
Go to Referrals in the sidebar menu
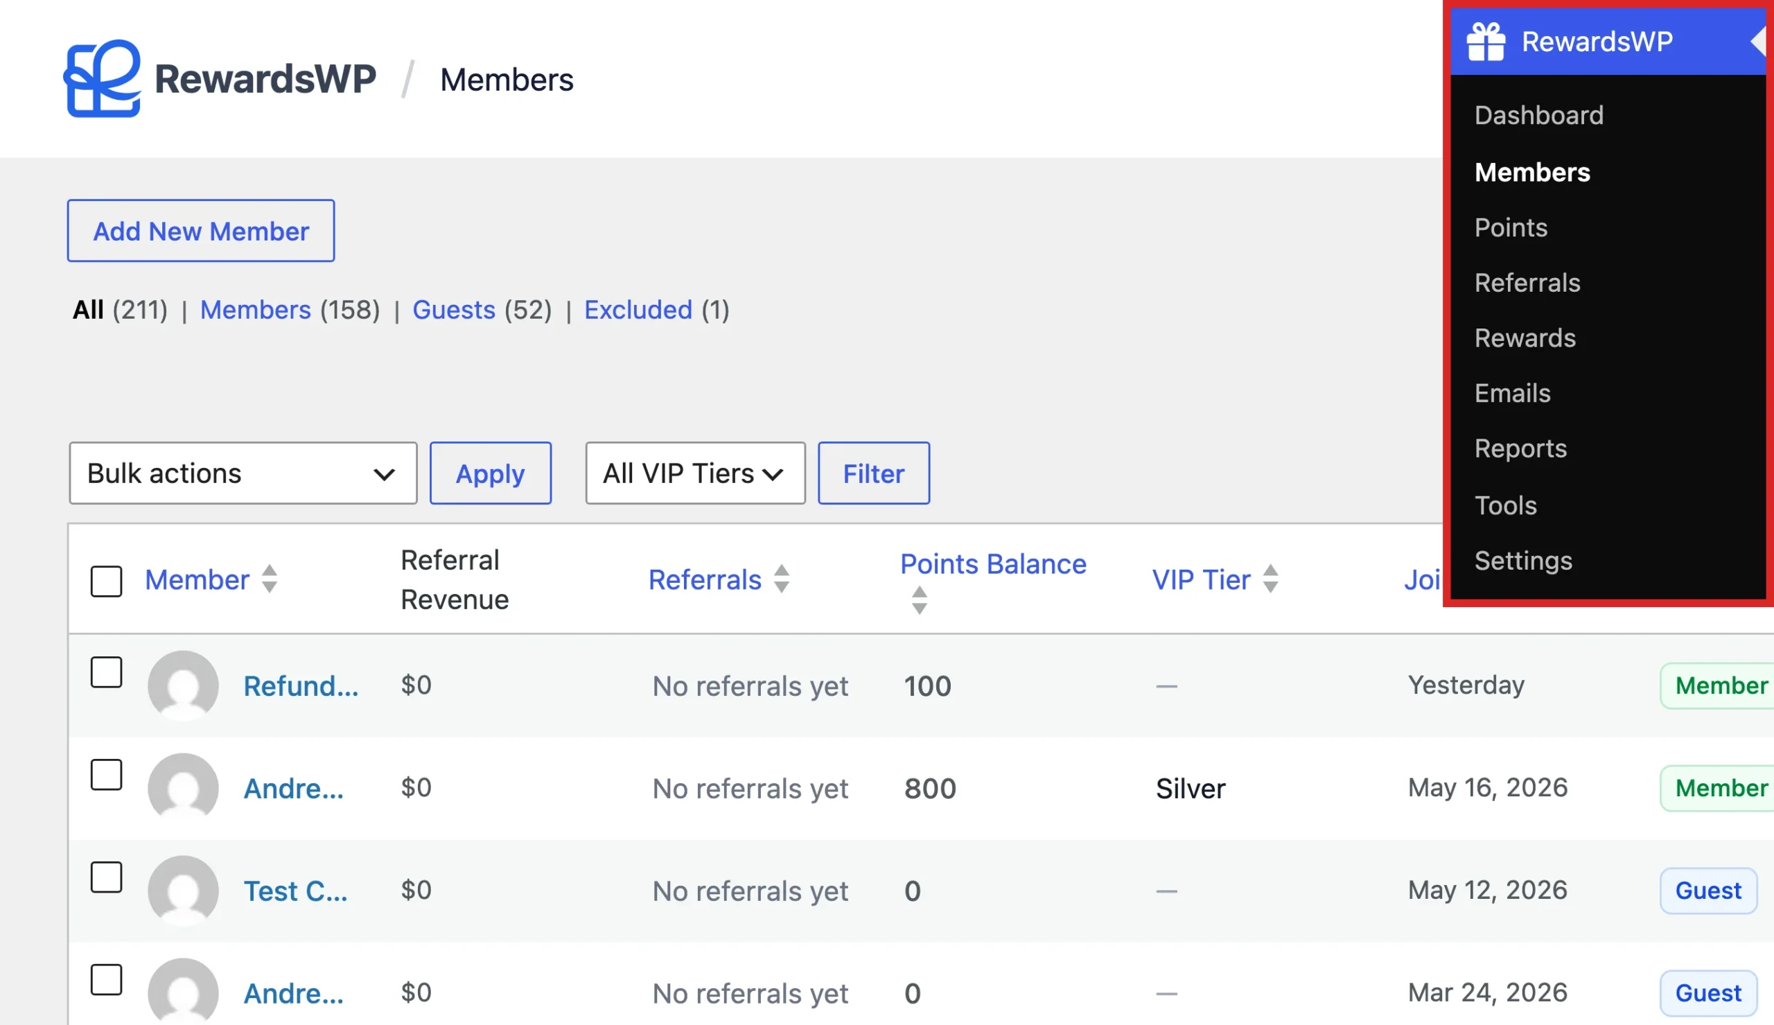(x=1527, y=282)
